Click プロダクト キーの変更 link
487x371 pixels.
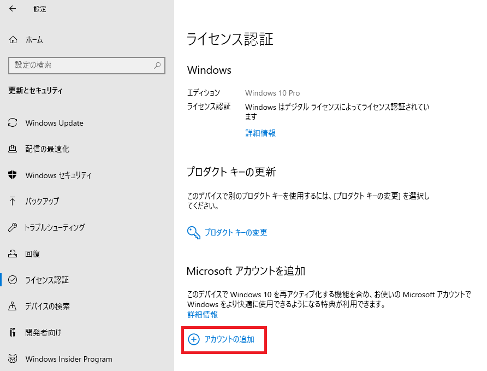(236, 233)
